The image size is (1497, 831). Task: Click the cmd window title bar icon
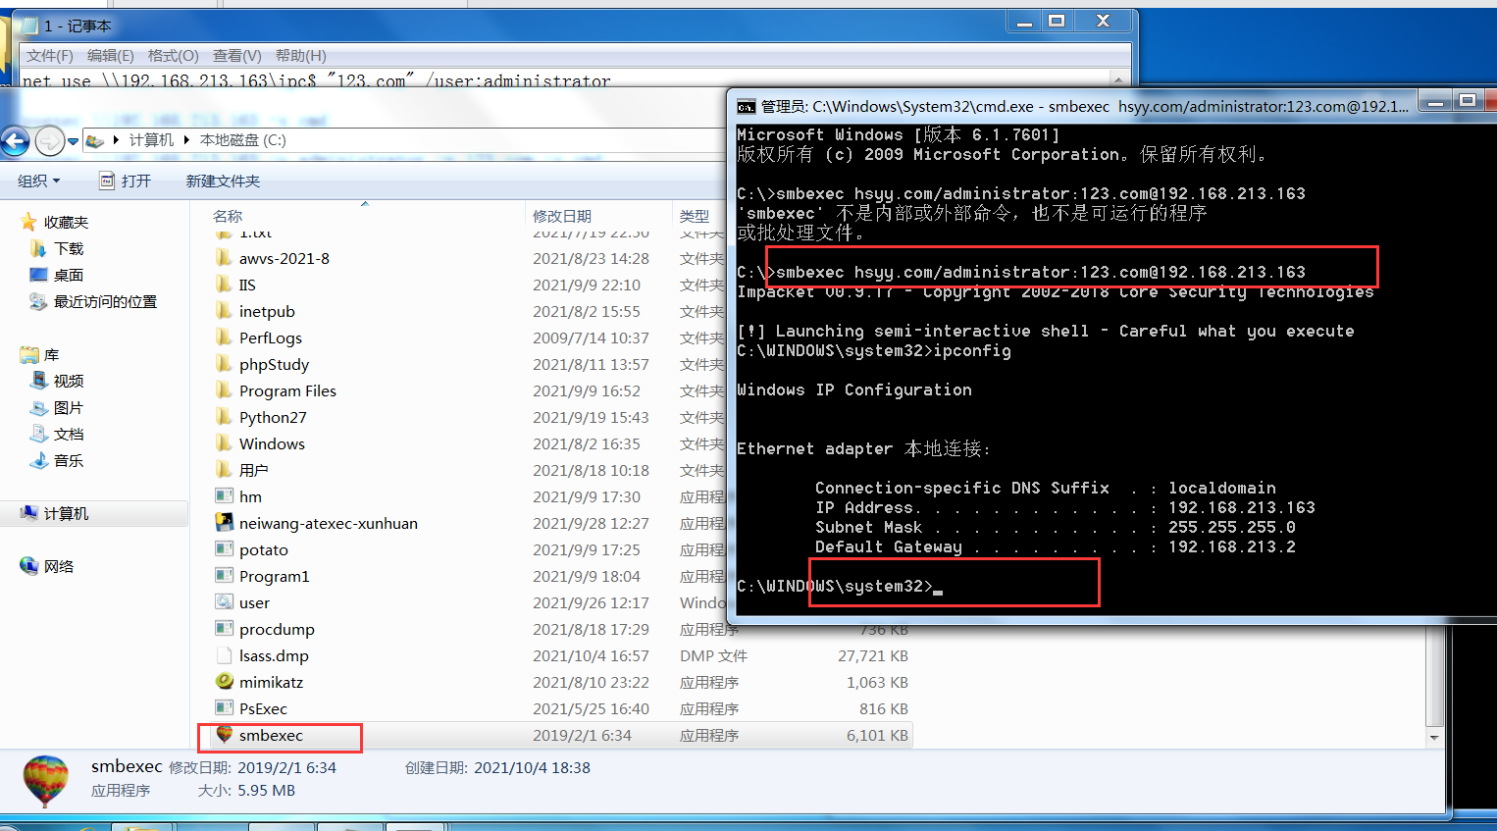747,106
